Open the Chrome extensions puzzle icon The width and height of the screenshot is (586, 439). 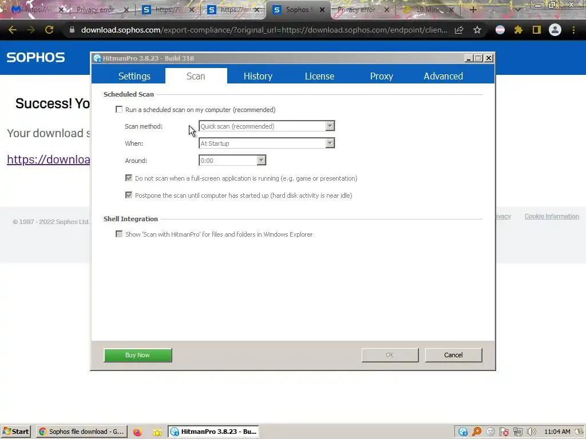(518, 30)
